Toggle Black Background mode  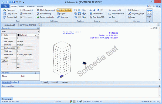pos(46,10)
